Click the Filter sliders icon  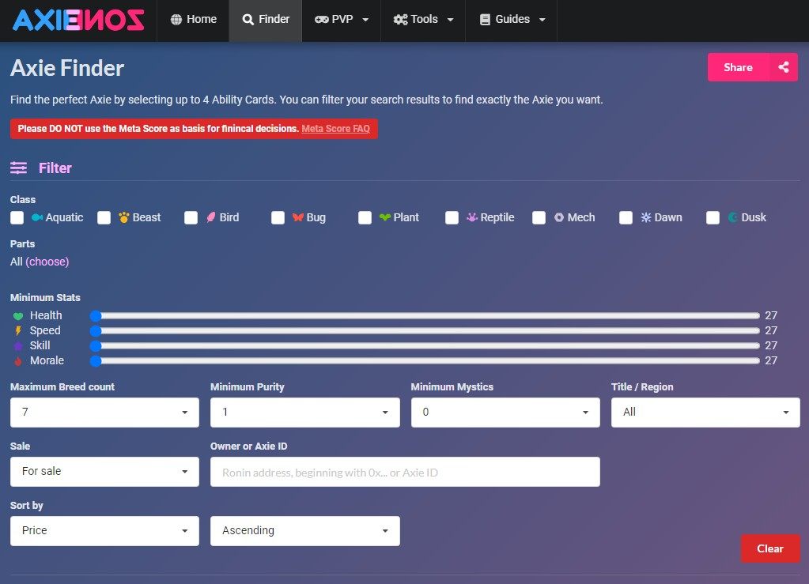(18, 168)
